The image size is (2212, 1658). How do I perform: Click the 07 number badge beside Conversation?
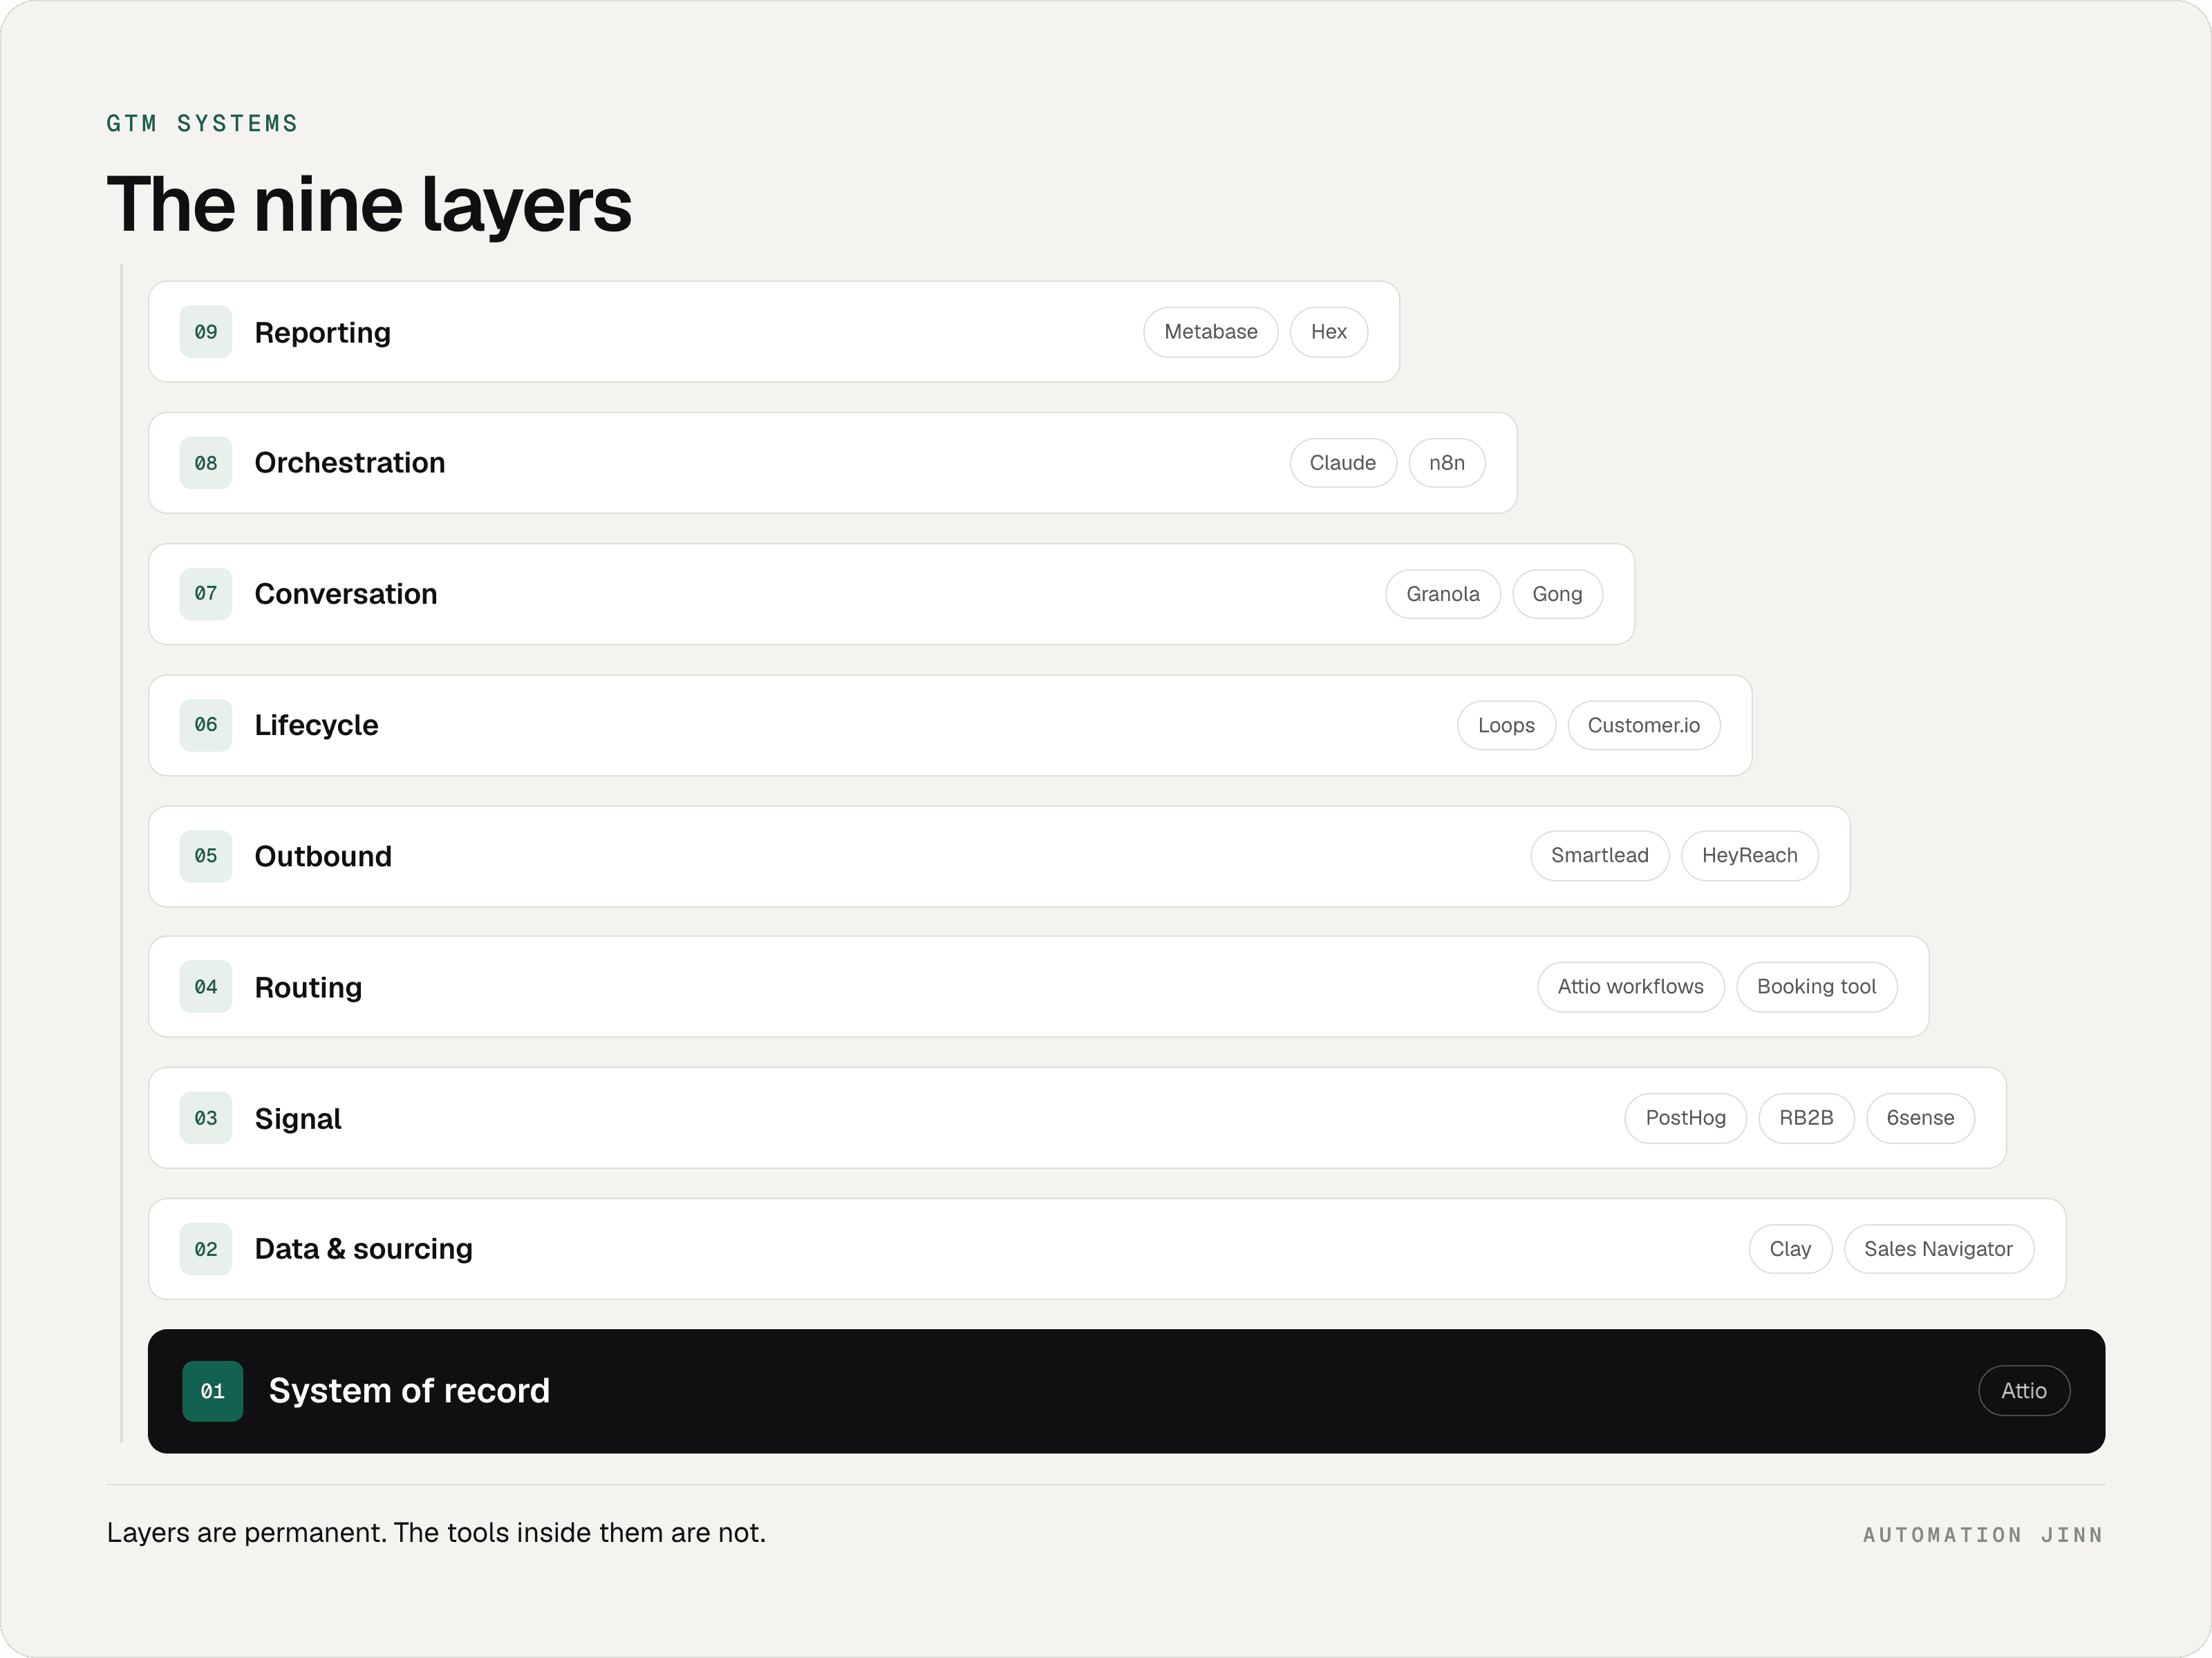[206, 593]
